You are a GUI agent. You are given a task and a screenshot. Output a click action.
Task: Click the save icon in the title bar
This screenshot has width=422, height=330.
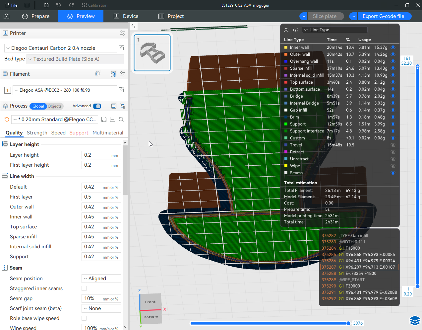[x=46, y=5]
